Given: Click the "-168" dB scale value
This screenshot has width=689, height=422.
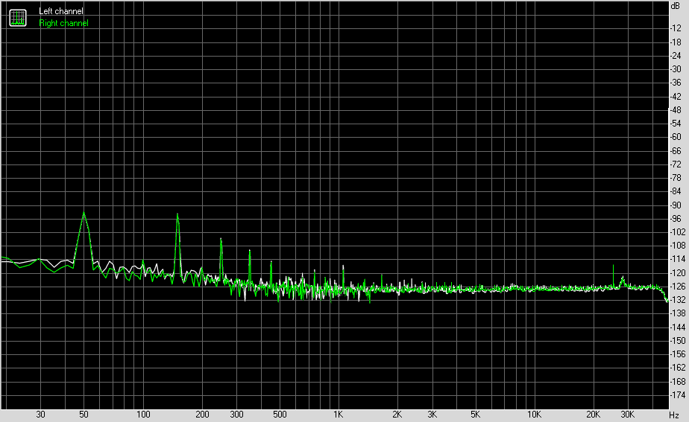Looking at the screenshot, I should (677, 382).
